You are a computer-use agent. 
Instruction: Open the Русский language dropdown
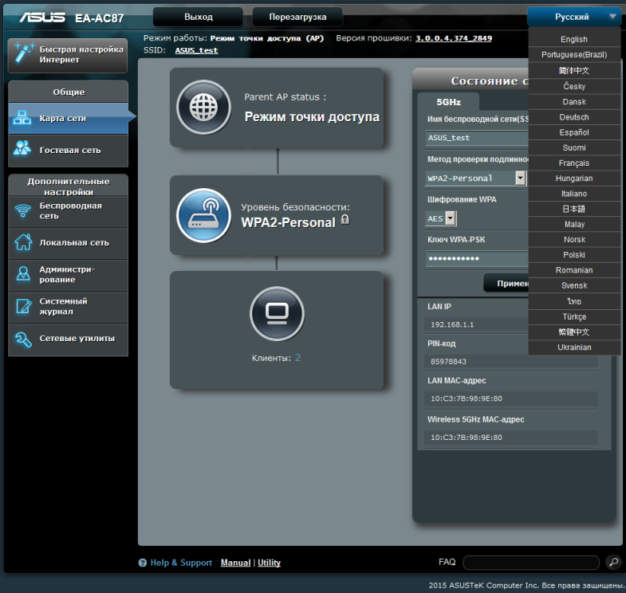(573, 18)
